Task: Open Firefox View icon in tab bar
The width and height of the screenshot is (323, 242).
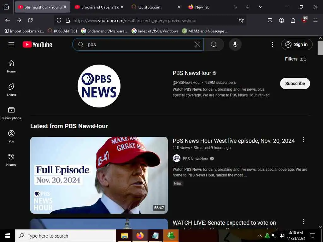Action: 6,7
